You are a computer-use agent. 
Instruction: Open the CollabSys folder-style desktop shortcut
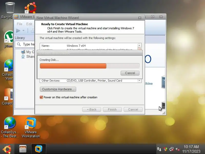click(x=8, y=97)
